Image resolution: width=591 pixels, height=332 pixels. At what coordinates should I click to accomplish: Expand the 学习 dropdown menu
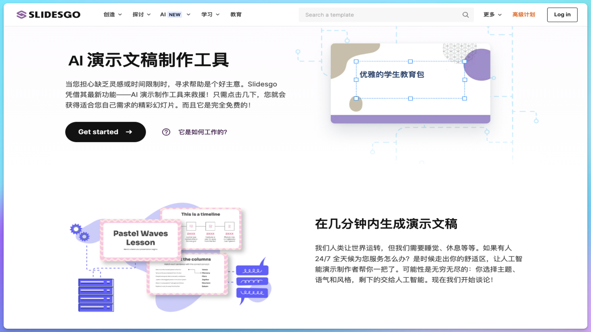coord(211,15)
